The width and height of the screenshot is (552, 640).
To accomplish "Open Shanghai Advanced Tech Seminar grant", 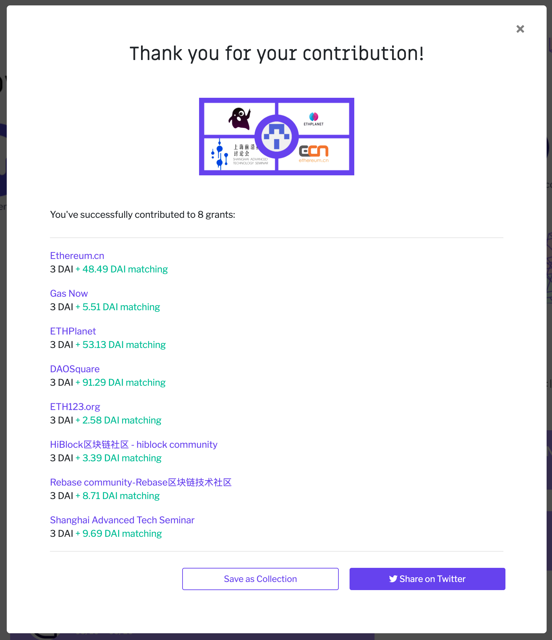I will point(122,520).
